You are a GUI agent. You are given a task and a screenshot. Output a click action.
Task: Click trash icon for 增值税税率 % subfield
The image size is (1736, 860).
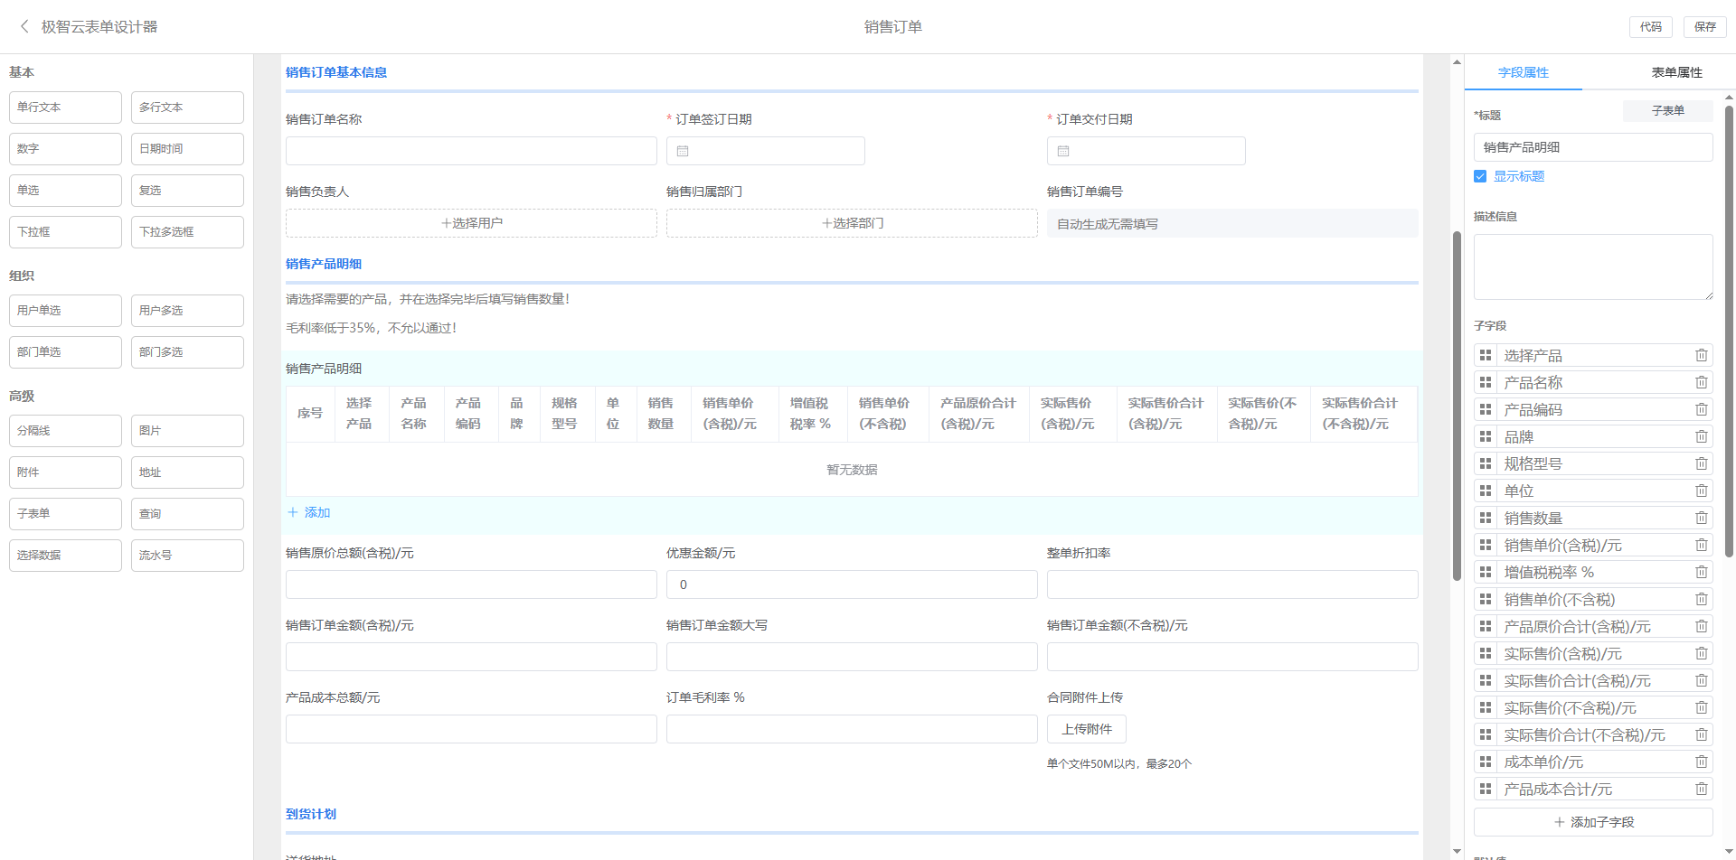(1701, 573)
